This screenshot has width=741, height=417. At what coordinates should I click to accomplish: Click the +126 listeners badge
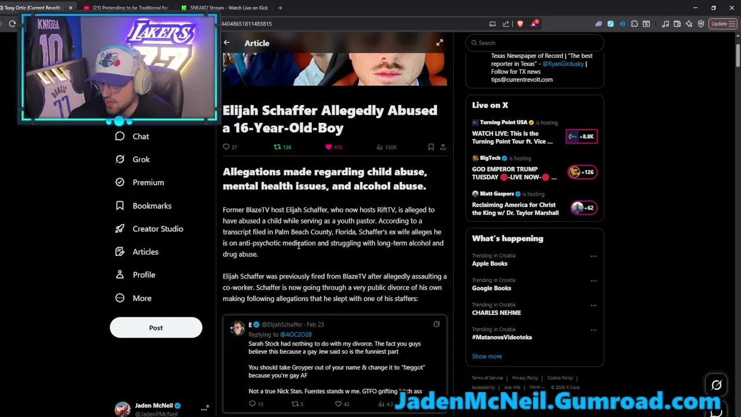581,172
